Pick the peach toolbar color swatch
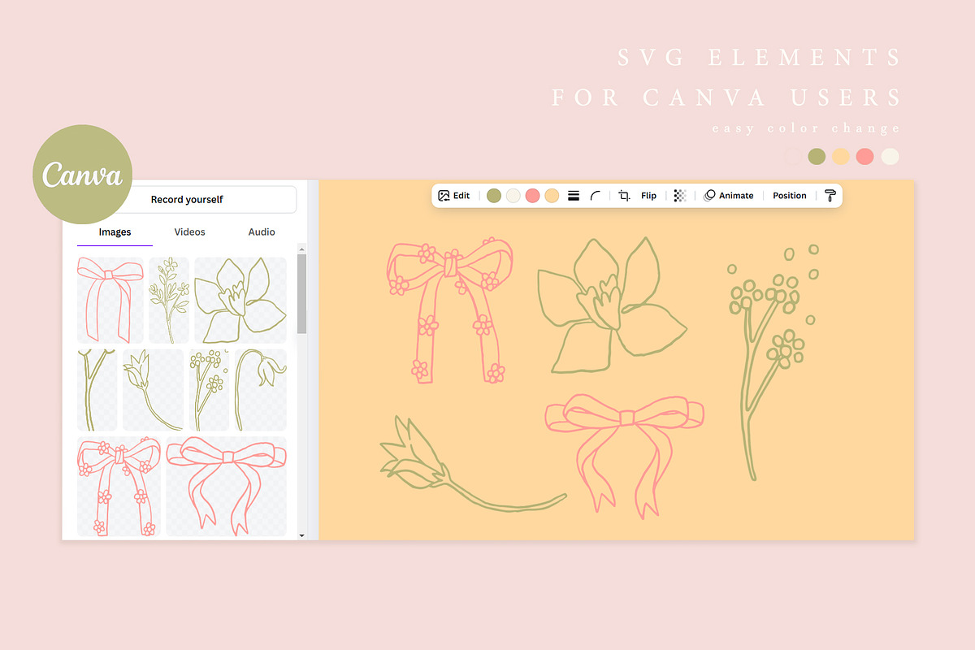Viewport: 975px width, 650px height. tap(552, 196)
